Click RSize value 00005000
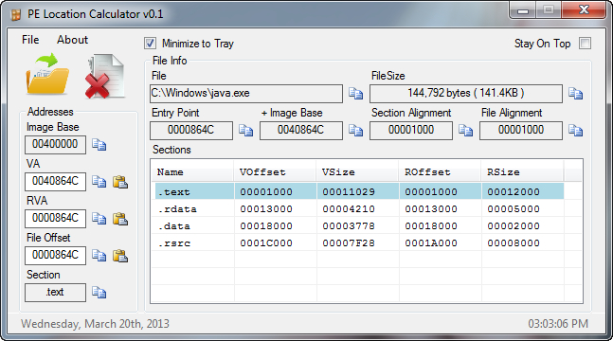Screen dimensions: 613x341 click(514, 209)
